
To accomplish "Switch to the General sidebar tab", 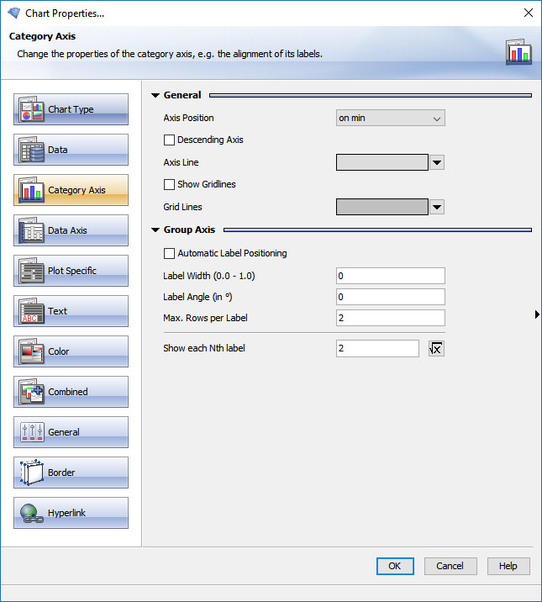I will pos(71,432).
